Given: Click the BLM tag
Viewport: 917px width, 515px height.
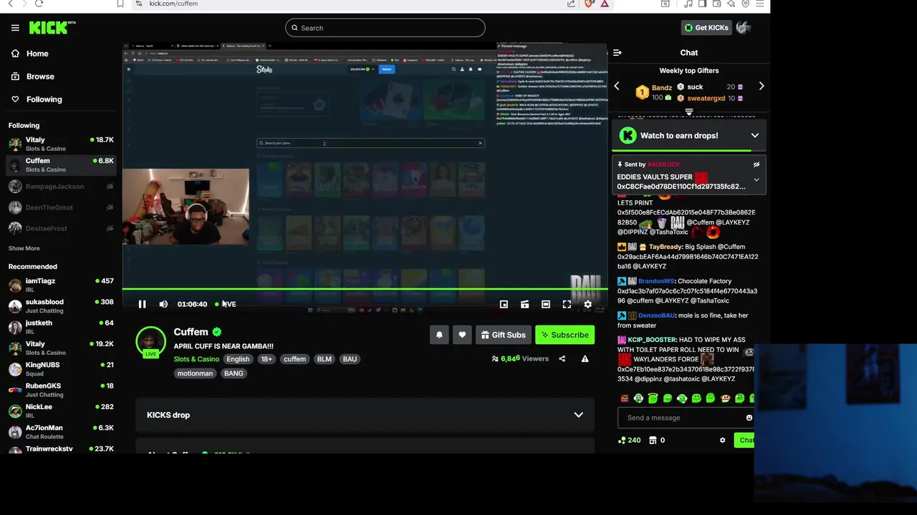Looking at the screenshot, I should (325, 359).
